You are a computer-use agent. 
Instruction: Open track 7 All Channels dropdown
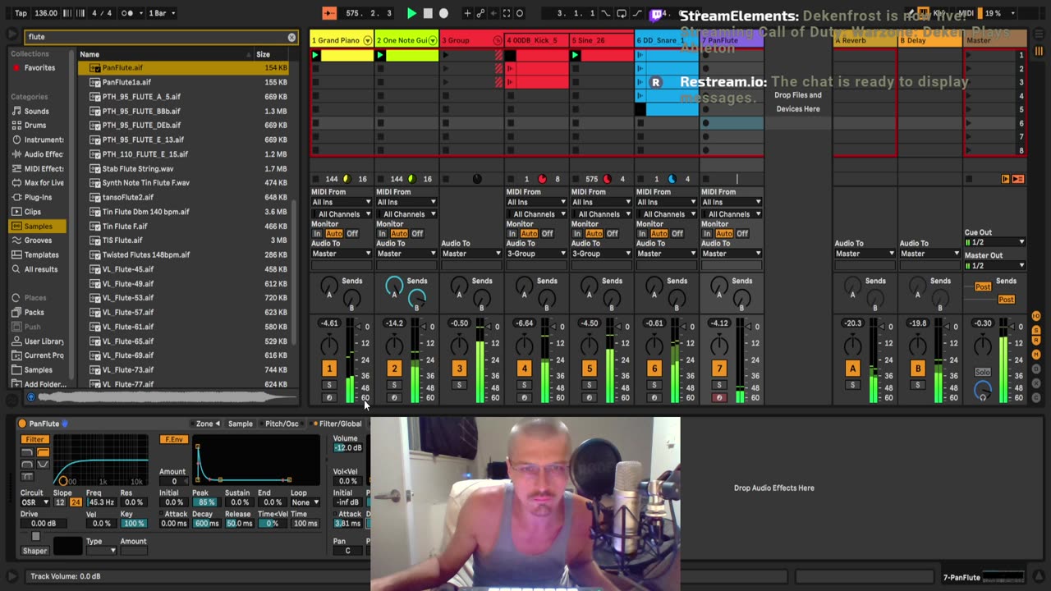pos(732,214)
